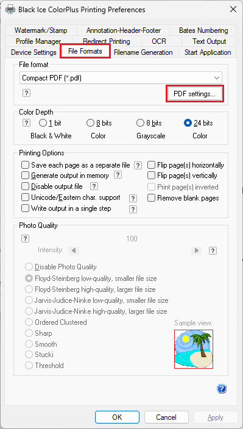Click help icon next to Disable output file
This screenshot has height=429, width=243.
tap(94, 186)
